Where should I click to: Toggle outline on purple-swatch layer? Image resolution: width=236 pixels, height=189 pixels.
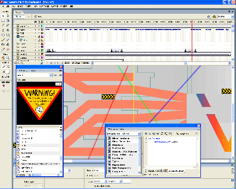pyautogui.click(x=42, y=47)
